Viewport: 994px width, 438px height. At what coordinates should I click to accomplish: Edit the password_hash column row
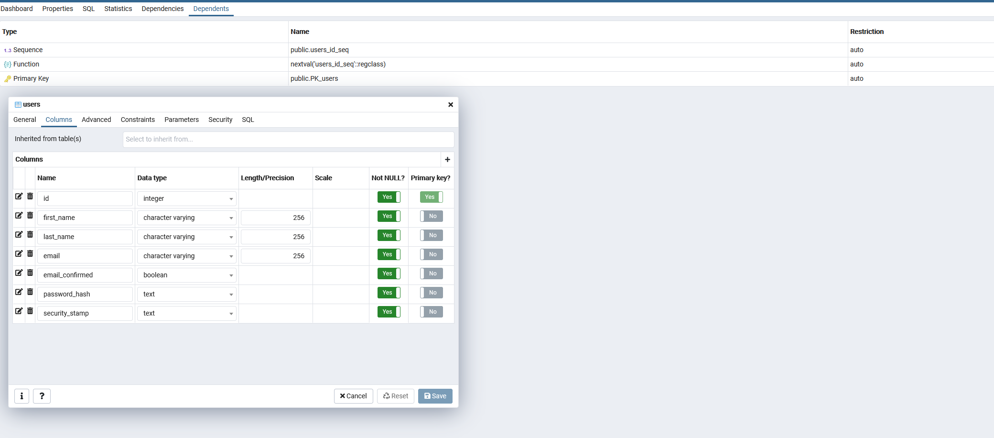(x=19, y=292)
